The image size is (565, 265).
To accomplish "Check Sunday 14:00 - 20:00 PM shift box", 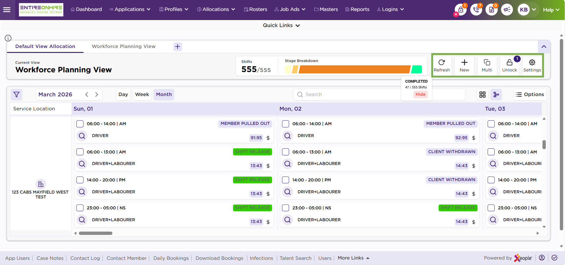I will tap(80, 180).
